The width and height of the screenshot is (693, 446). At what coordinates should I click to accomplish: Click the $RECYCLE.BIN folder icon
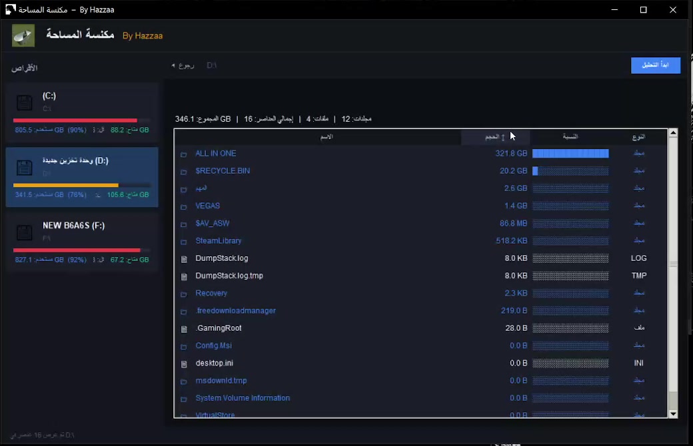pyautogui.click(x=184, y=172)
